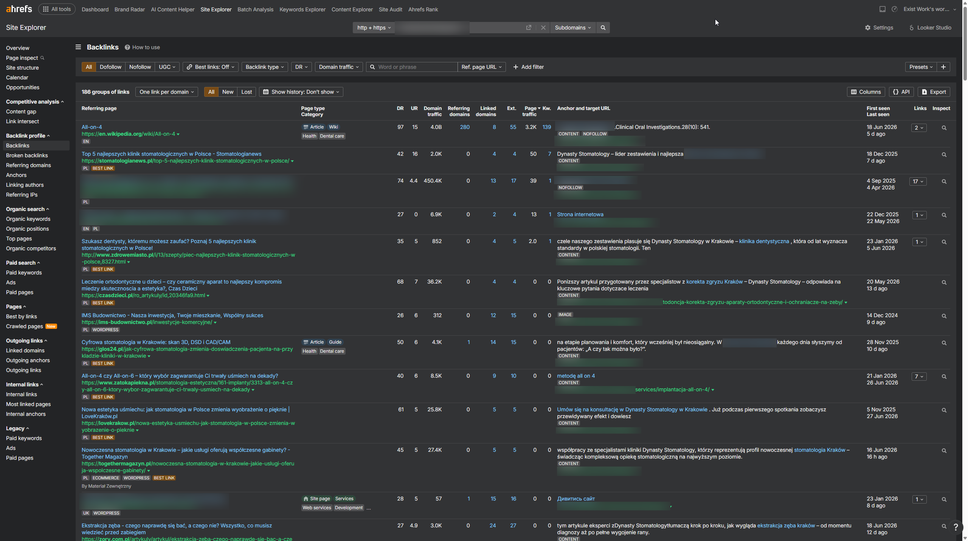Inspect the togethermagazyn.pl row
The image size is (968, 541).
(x=944, y=451)
